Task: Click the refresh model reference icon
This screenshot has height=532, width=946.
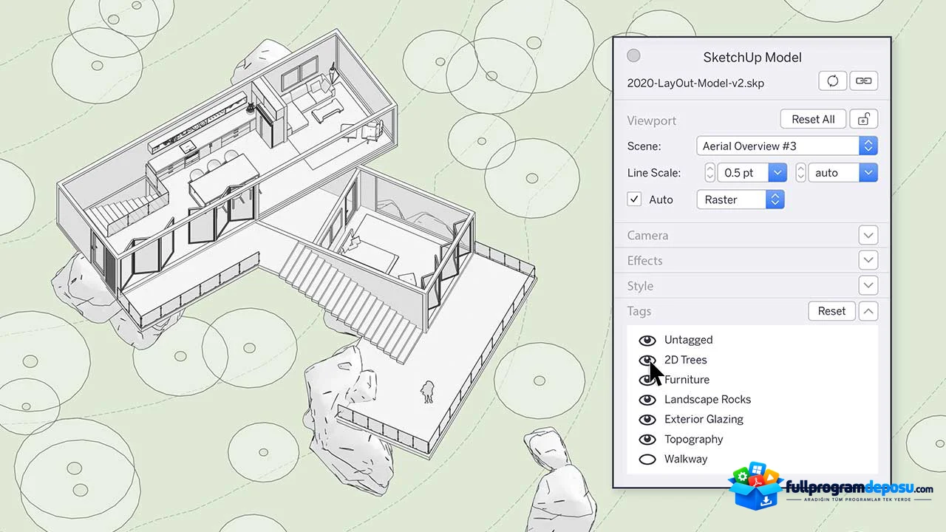Action: click(x=833, y=81)
